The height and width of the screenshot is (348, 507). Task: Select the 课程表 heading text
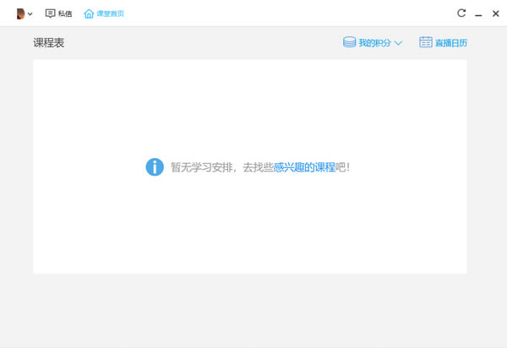click(x=49, y=42)
